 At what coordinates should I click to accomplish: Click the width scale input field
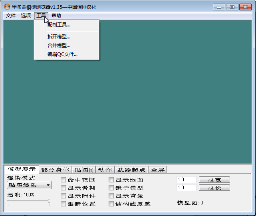(186, 180)
